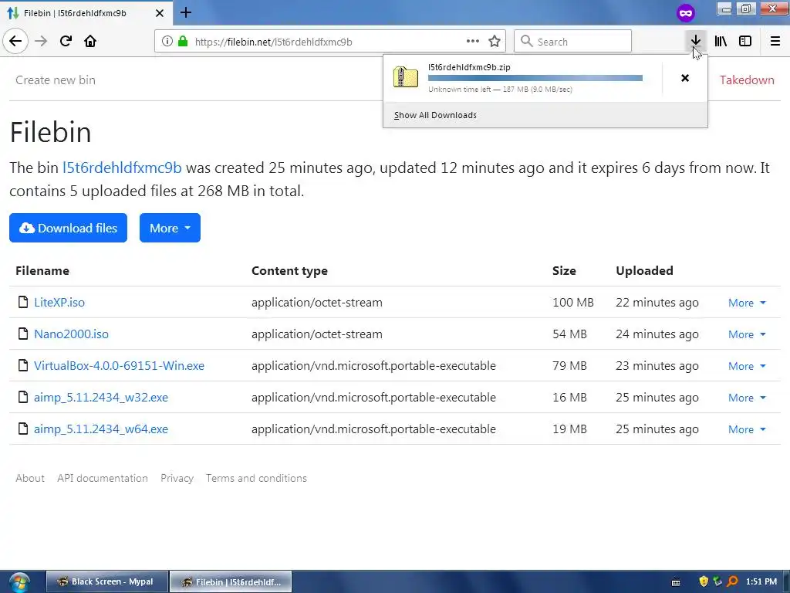Click the 100 MB size cell
790x593 pixels.
[x=573, y=302]
